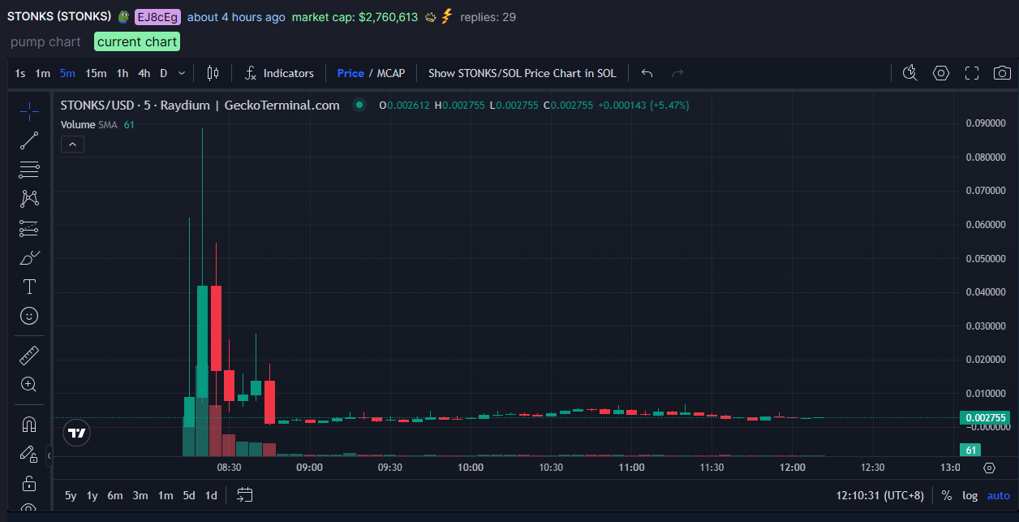This screenshot has width=1019, height=522.
Task: Open price scale settings gear
Action: pyautogui.click(x=988, y=468)
